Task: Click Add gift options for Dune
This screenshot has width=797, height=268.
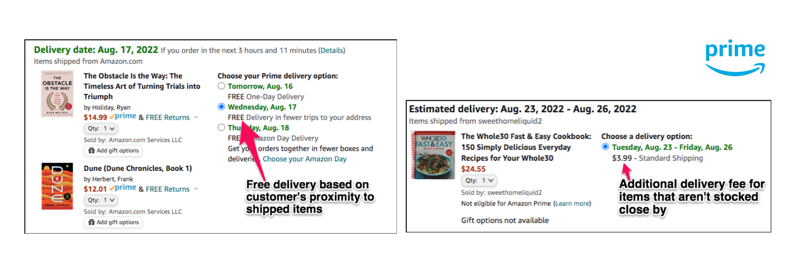Action: (113, 222)
